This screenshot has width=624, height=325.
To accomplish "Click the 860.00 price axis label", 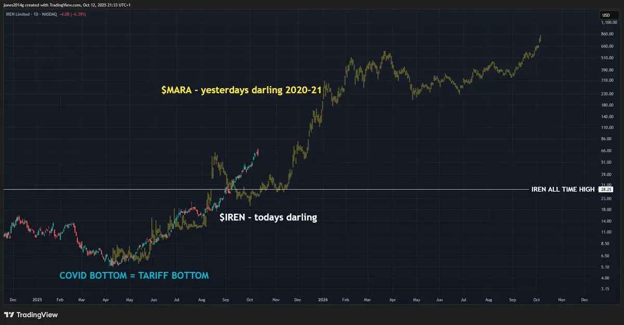I will tap(607, 34).
